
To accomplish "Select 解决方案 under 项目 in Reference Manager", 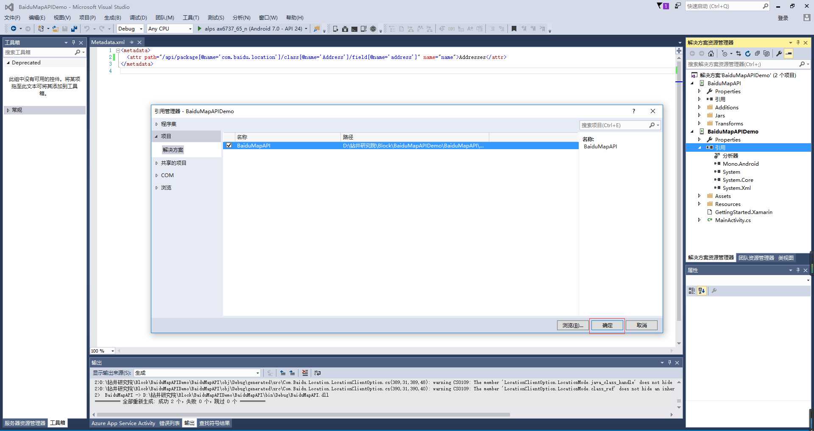I will click(x=173, y=150).
